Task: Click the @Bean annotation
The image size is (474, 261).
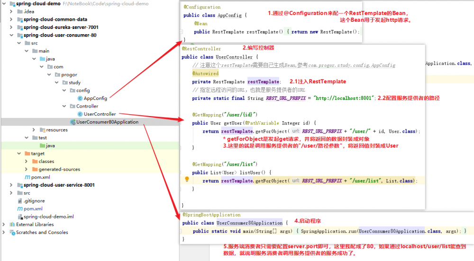Action: click(x=201, y=24)
